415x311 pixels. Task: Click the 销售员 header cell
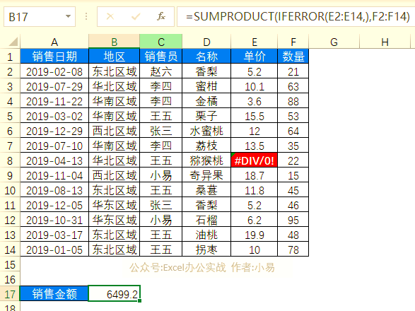[161, 56]
